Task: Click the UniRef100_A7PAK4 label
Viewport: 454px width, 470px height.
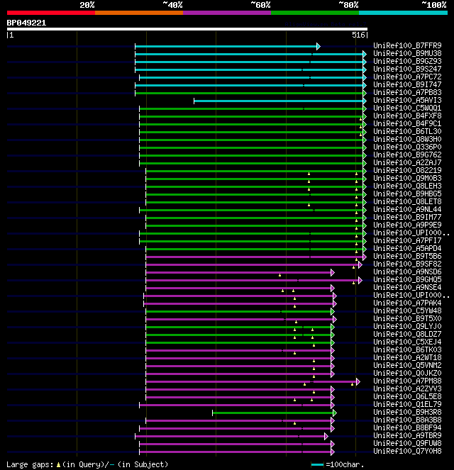Action: 407,303
